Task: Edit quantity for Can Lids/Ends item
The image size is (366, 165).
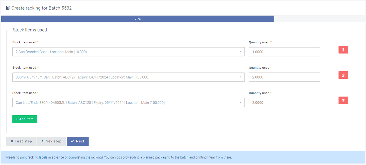Action: tap(284, 102)
